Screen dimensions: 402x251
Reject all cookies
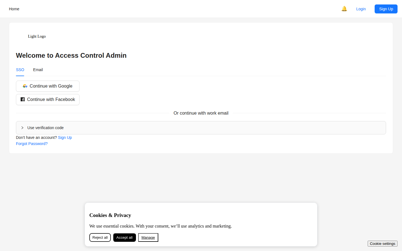tap(100, 237)
